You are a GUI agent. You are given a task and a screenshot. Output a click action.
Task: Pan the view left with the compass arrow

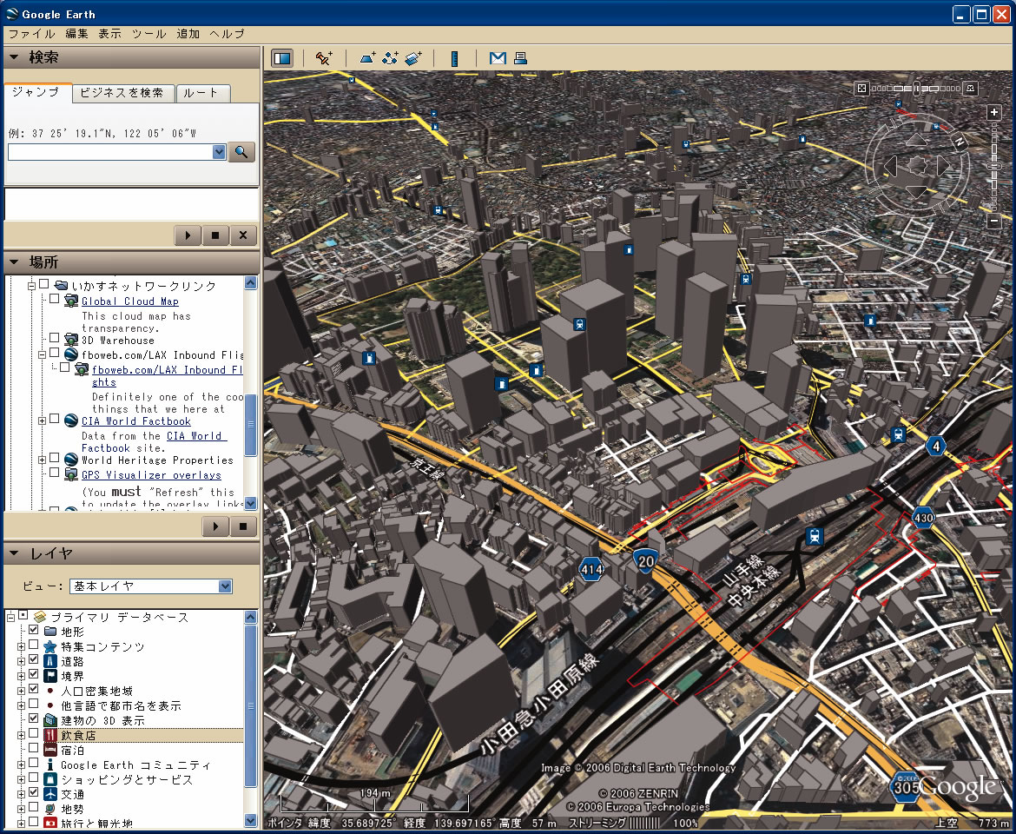click(890, 166)
